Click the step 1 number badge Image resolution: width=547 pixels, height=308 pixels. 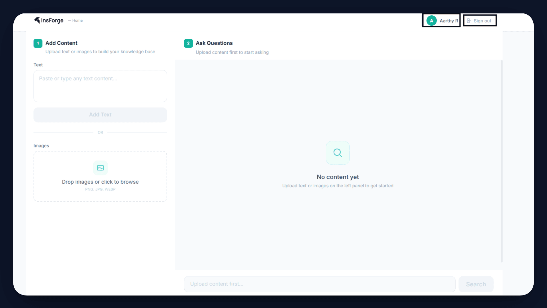pyautogui.click(x=38, y=43)
